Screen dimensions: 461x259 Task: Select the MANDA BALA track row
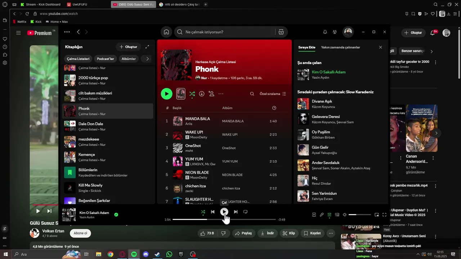click(x=224, y=121)
